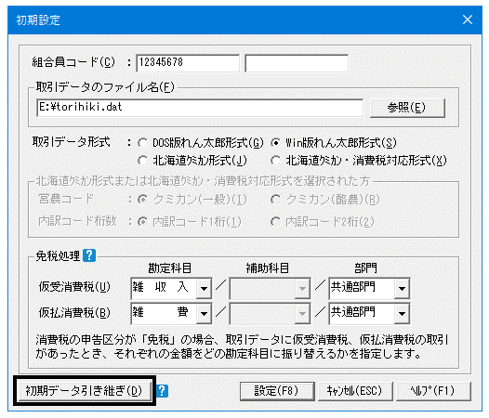Expand 仮受消費税 部門 dropdown showing 共通部門
This screenshot has height=418, width=489.
[x=402, y=288]
